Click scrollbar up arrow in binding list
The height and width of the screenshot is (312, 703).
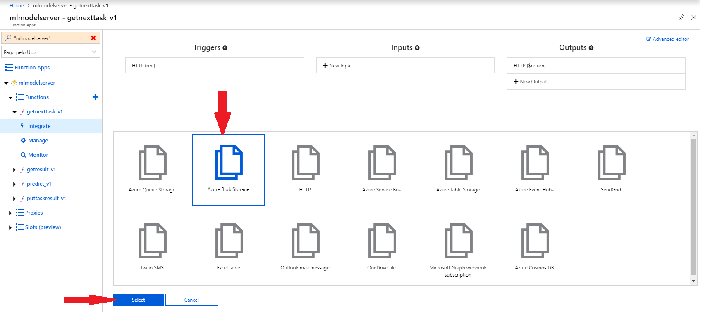coord(693,135)
